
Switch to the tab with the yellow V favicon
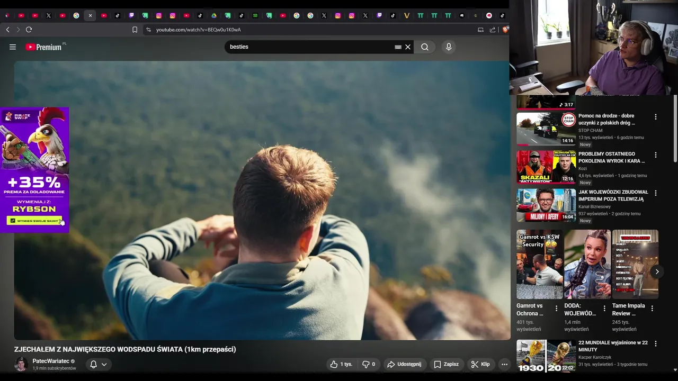point(407,16)
